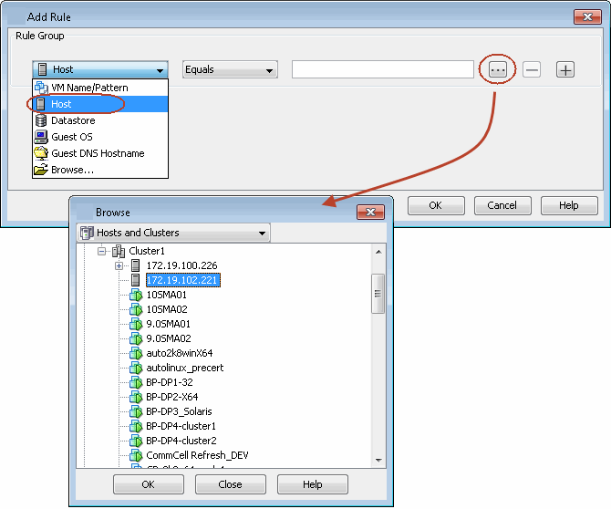
Task: Expand the 172.19.100.226 host node
Action: 119,265
